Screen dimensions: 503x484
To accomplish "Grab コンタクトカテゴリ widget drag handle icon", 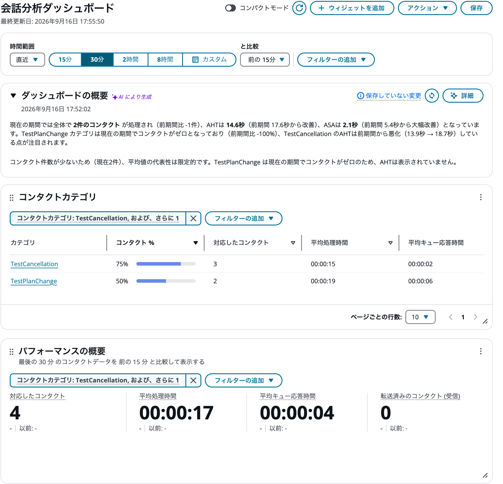I will [x=12, y=197].
